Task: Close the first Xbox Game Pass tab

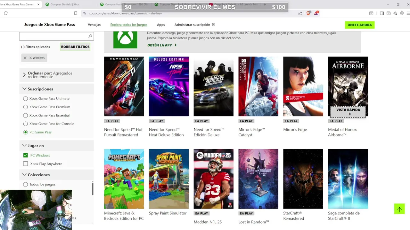Action: coord(38,4)
